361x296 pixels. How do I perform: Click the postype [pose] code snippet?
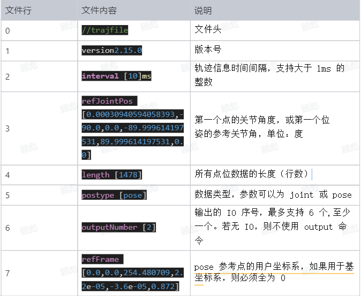[112, 195]
